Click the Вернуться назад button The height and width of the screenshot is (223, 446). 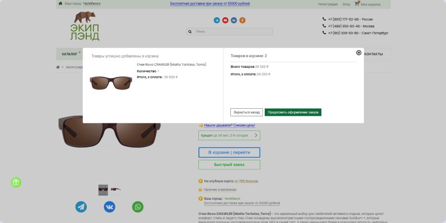247,112
